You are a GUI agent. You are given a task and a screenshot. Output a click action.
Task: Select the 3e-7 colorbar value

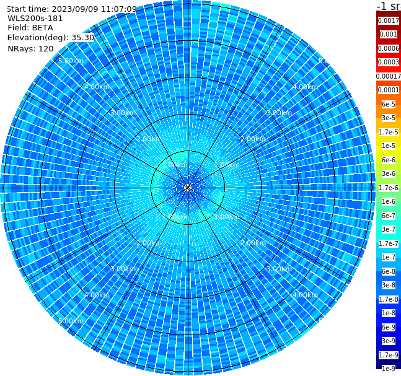pos(389,229)
